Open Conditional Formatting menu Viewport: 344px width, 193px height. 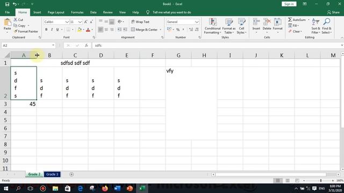212,26
